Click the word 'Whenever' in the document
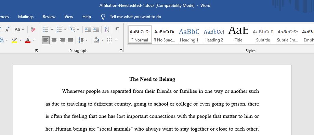 pos(73,91)
